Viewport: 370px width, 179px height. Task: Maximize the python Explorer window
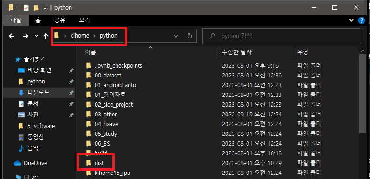pos(334,7)
